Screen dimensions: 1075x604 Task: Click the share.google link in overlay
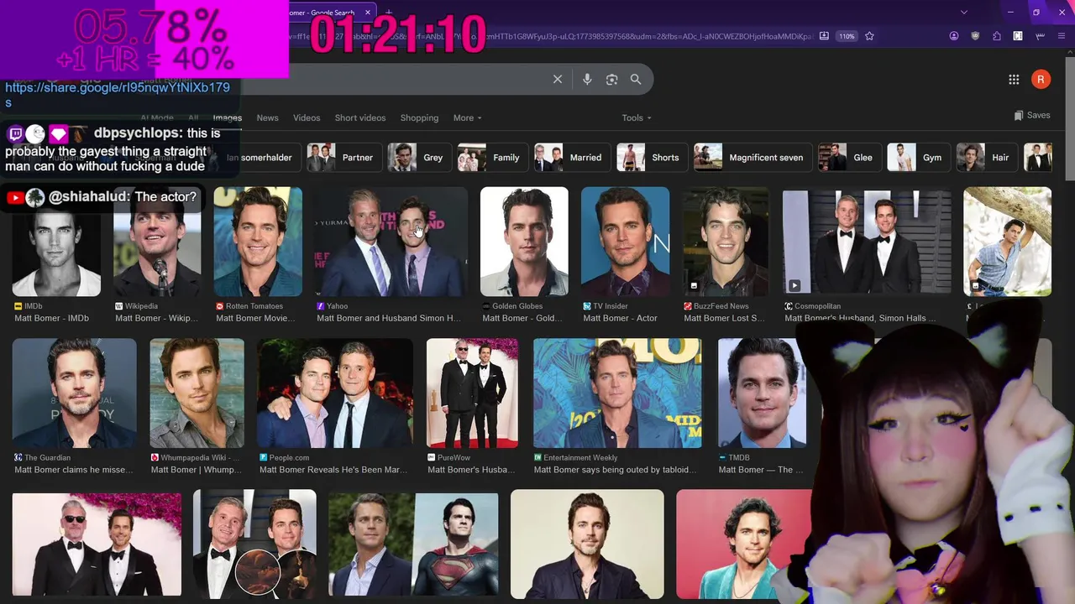[x=118, y=95]
